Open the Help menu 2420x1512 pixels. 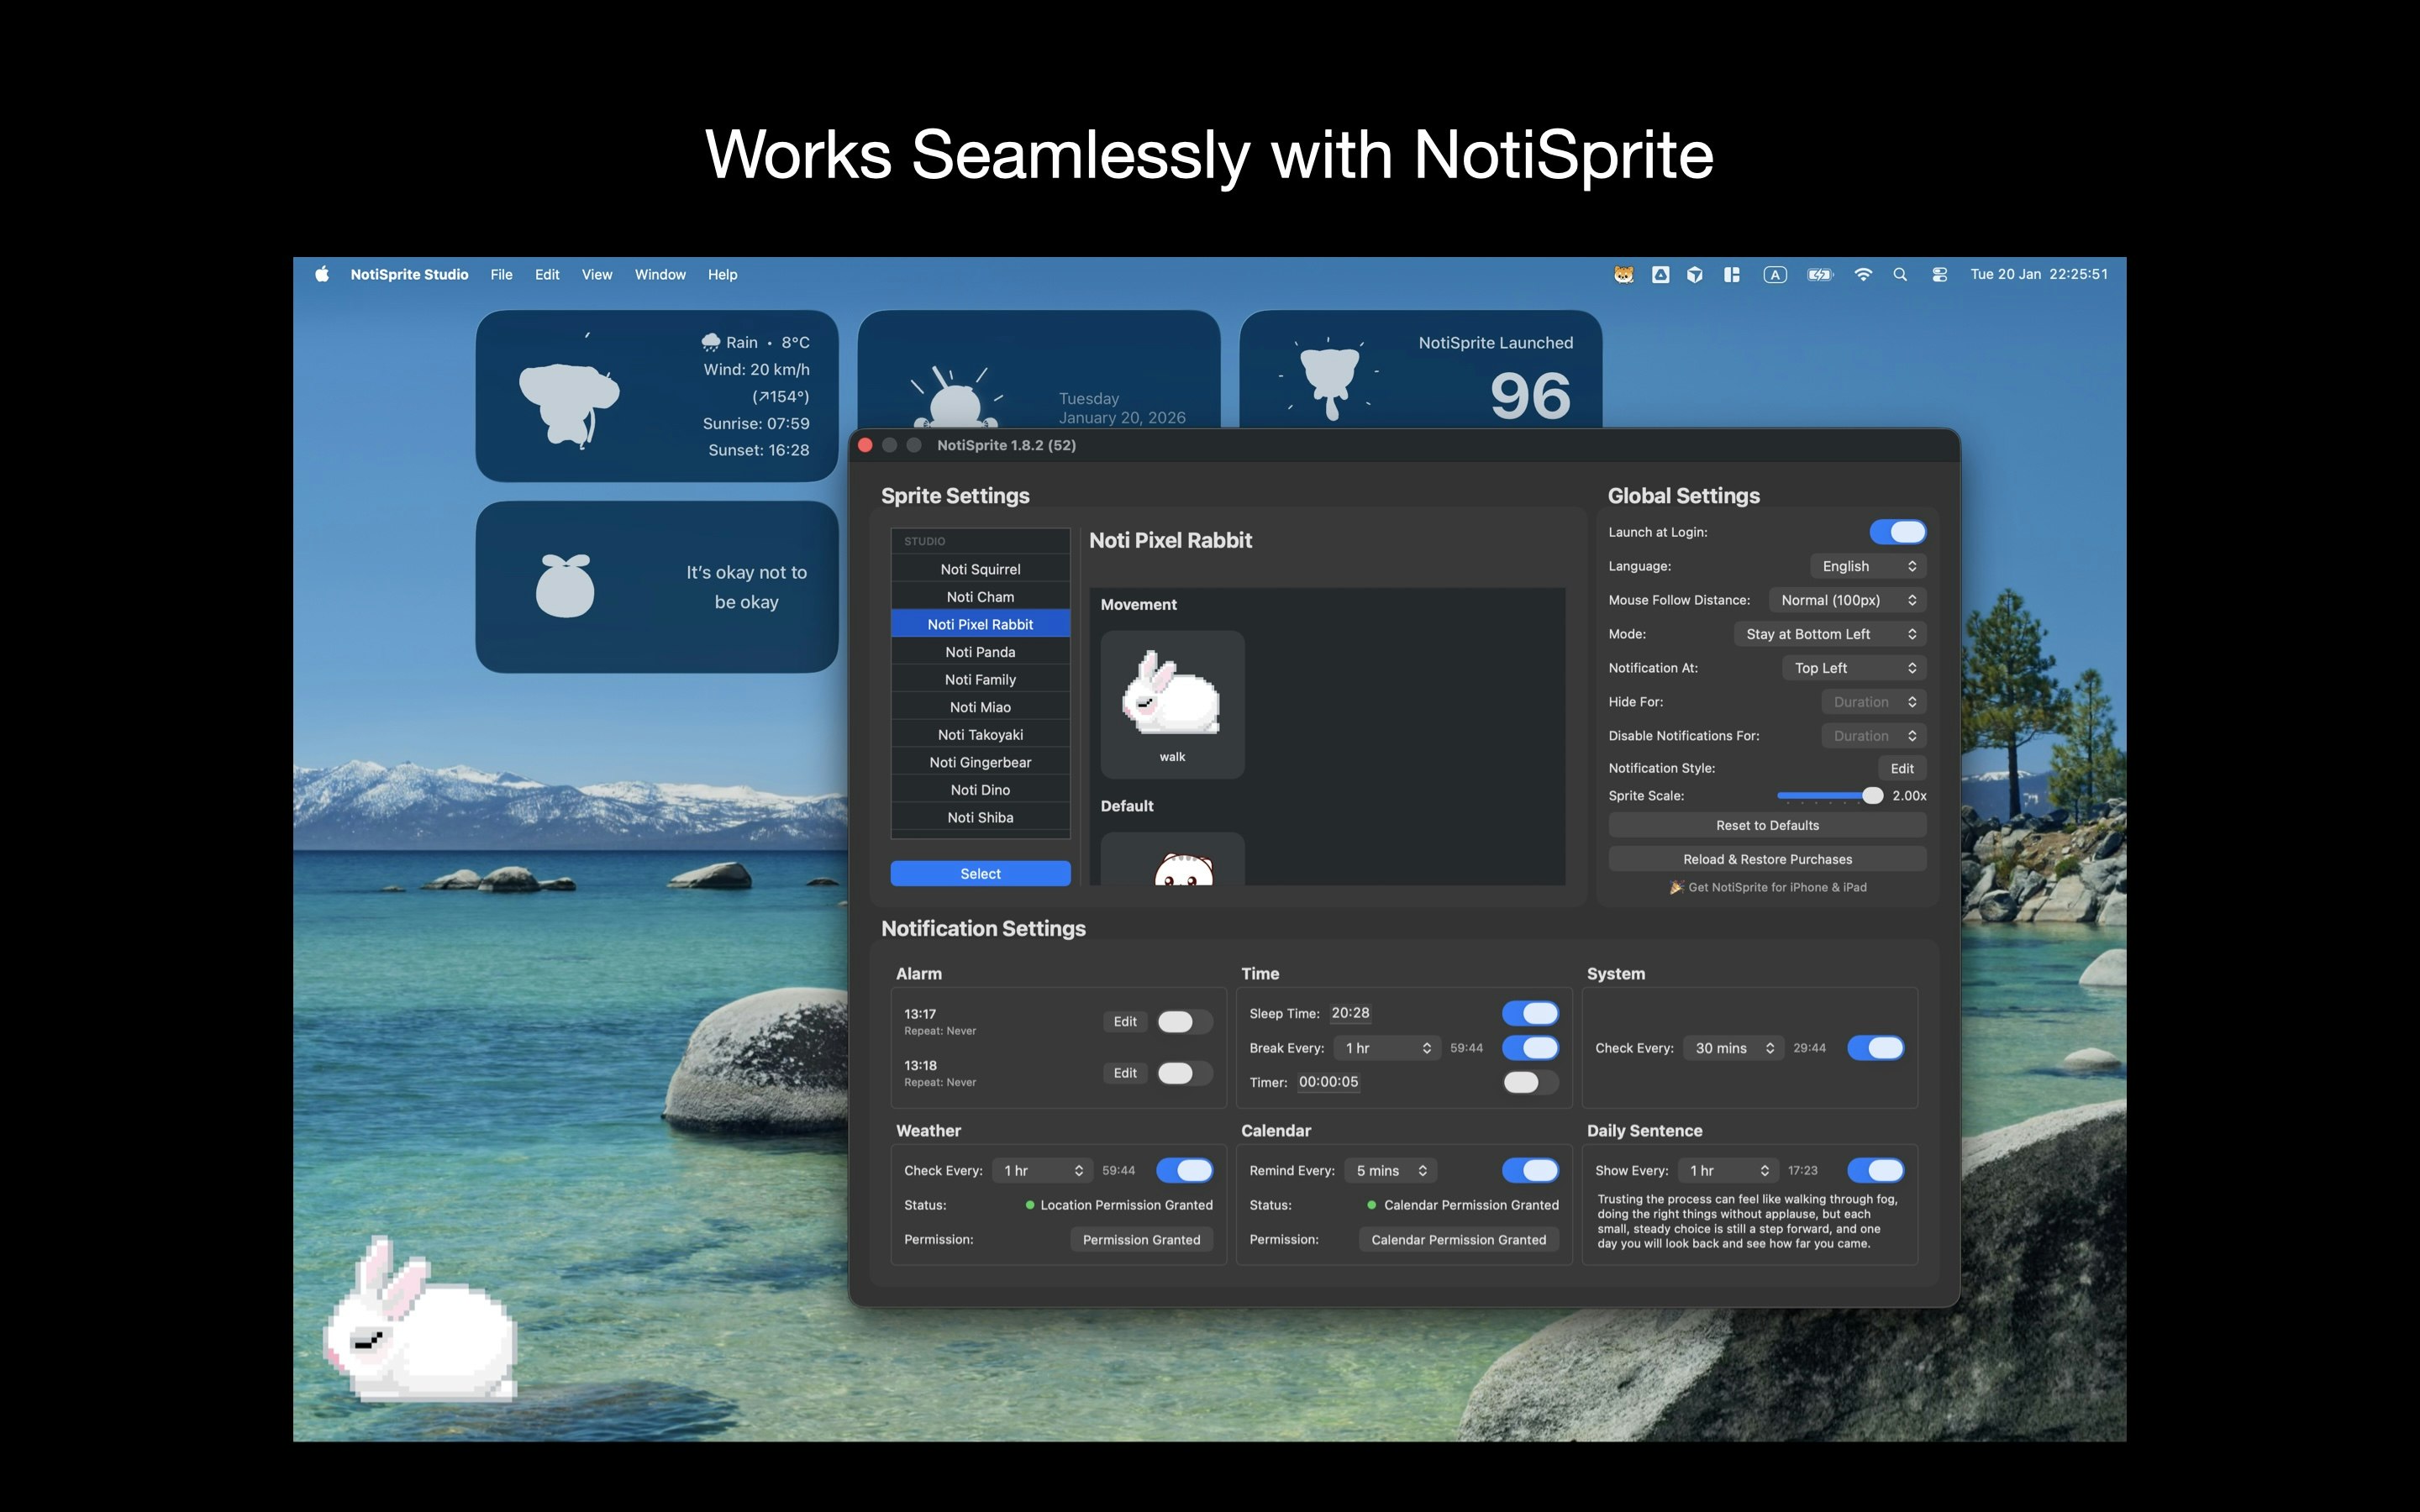coord(722,274)
